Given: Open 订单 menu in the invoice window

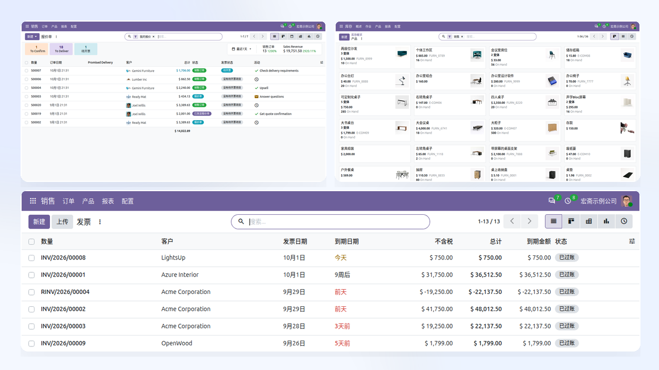Looking at the screenshot, I should coord(68,201).
